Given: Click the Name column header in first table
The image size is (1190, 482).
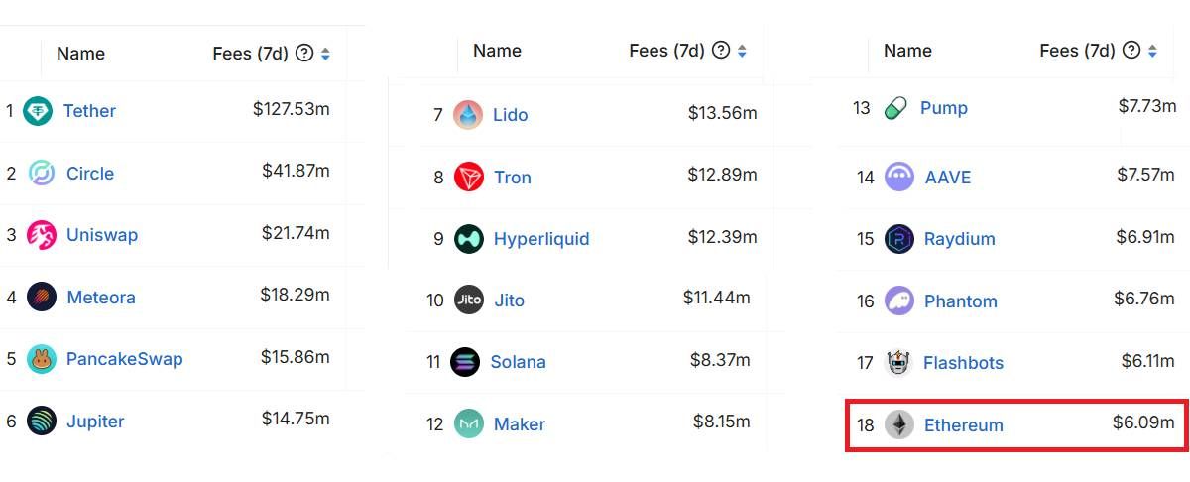Looking at the screenshot, I should [80, 54].
